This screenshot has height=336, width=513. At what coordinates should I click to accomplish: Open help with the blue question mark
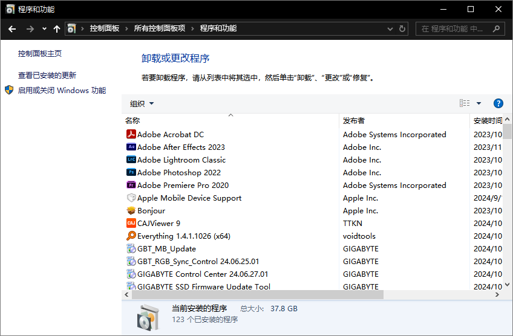coord(498,103)
